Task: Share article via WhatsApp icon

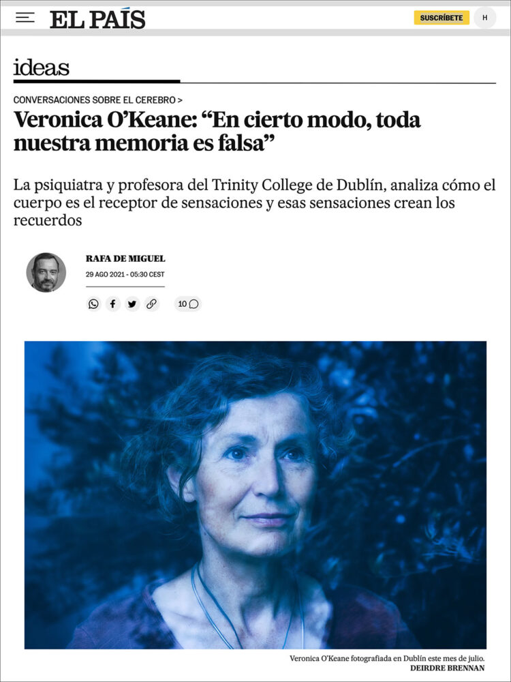Action: [93, 304]
